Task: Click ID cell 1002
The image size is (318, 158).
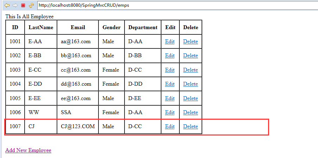Action: tap(15, 55)
